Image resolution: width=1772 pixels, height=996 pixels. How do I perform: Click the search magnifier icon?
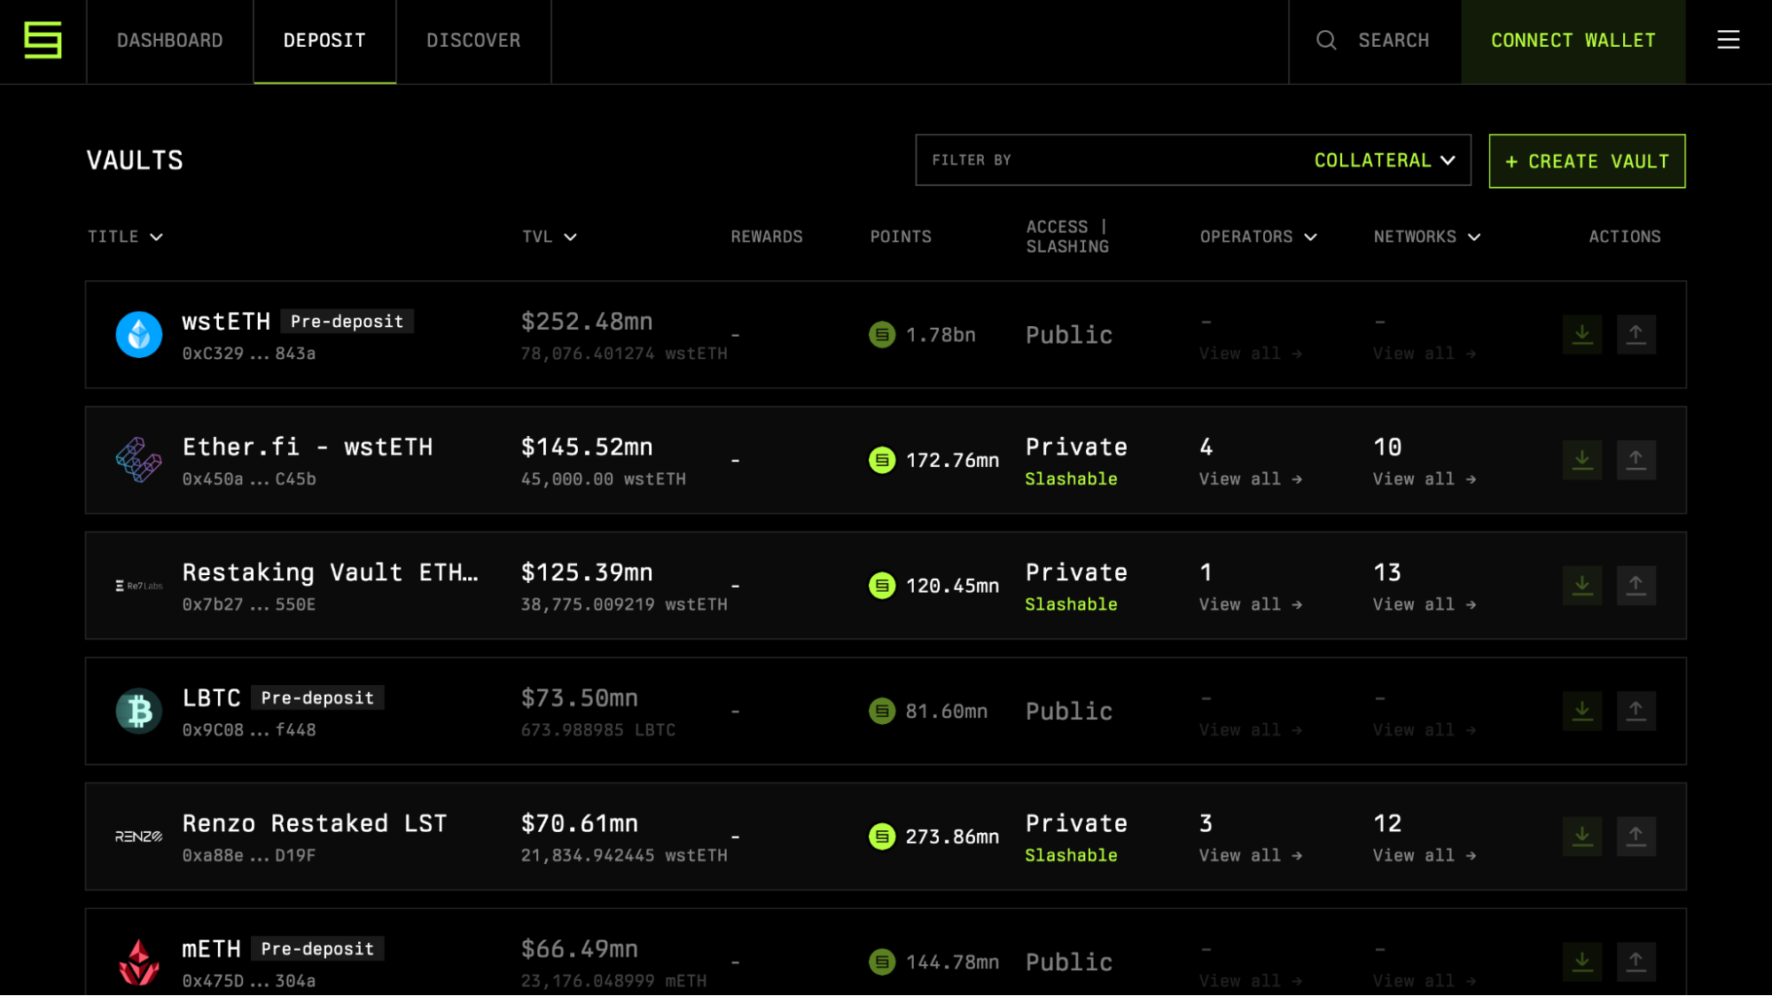[x=1325, y=40]
